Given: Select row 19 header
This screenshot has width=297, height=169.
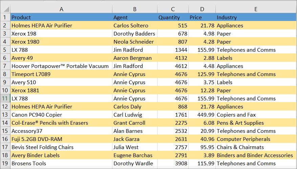Looking at the screenshot, I should click(5, 163).
